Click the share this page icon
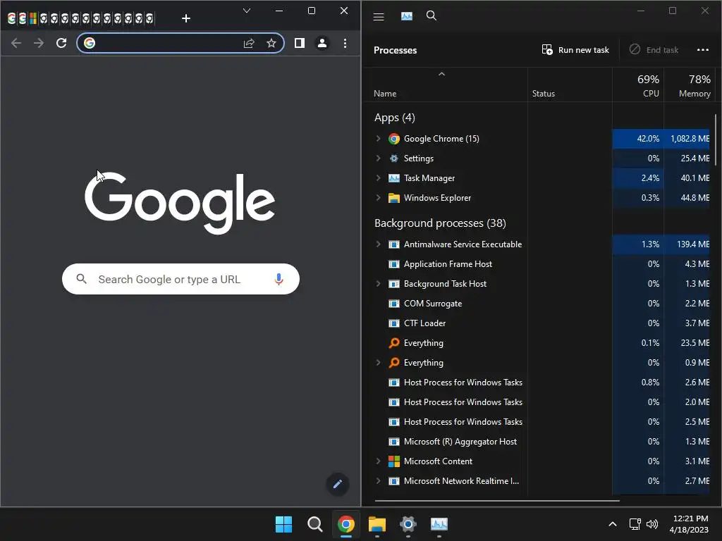 point(249,43)
